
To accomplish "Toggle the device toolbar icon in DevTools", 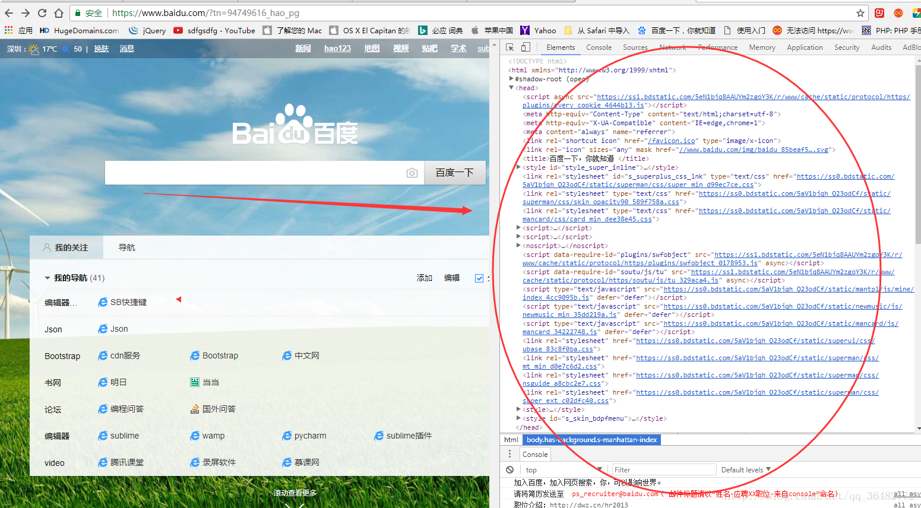I will 526,47.
